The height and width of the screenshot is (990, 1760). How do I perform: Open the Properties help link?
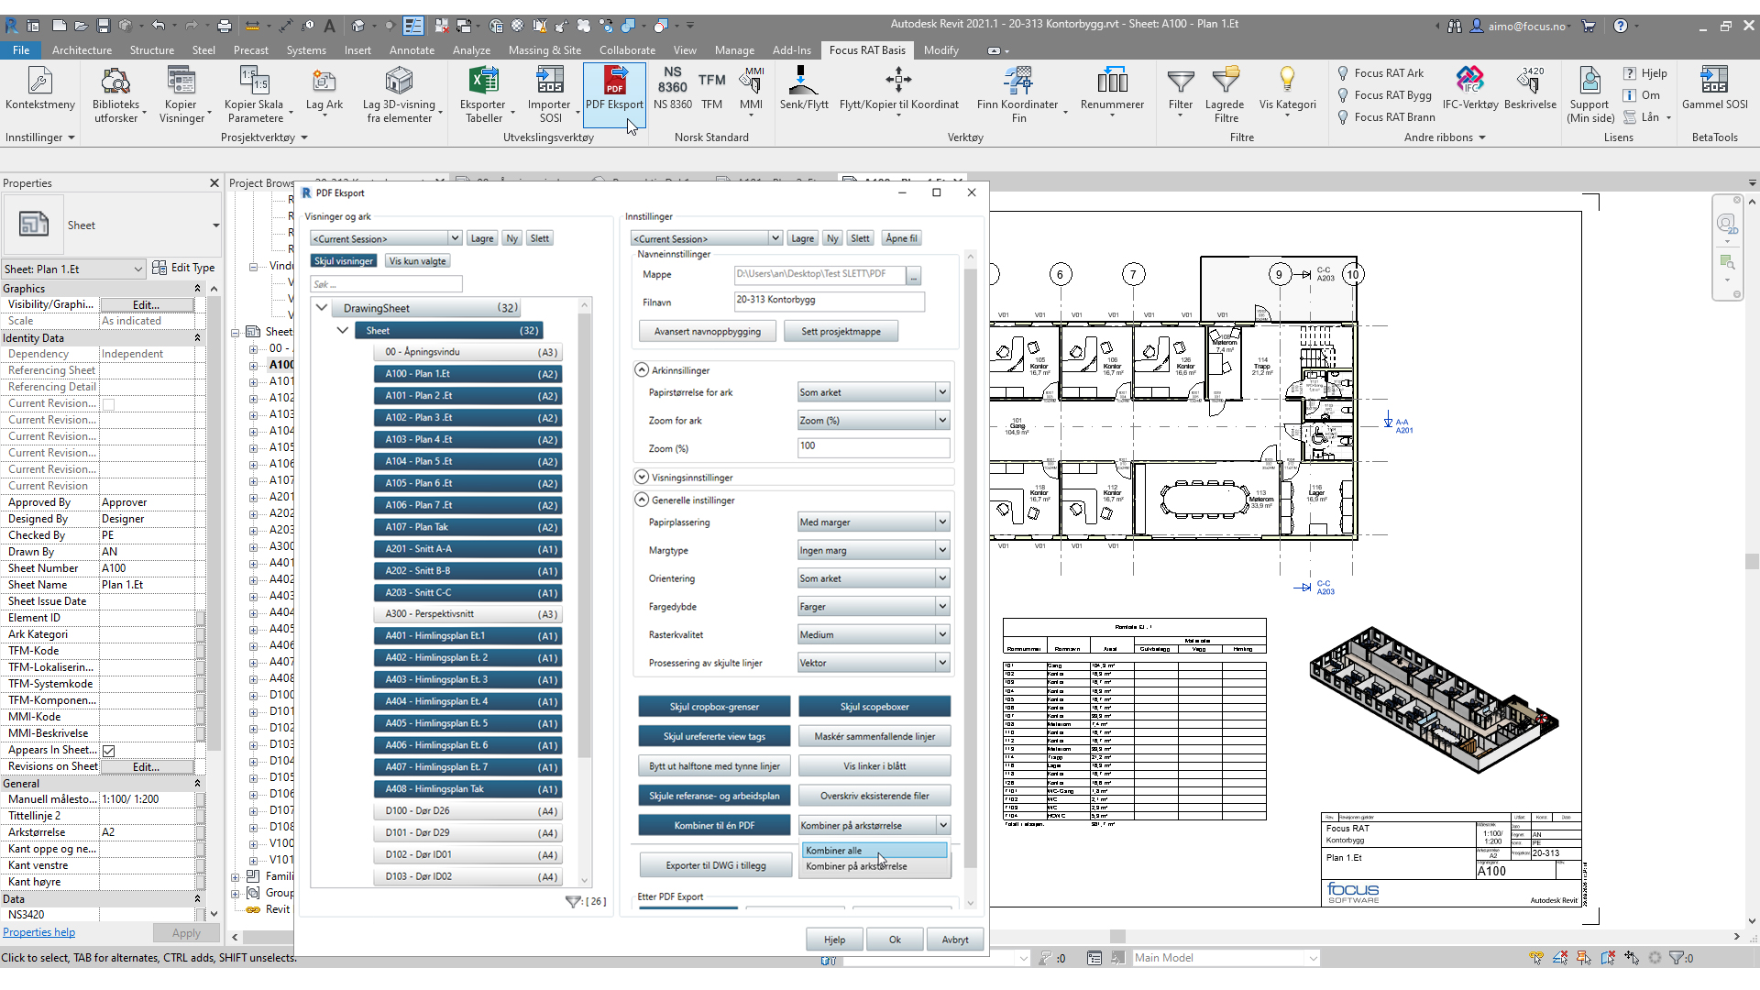pos(38,932)
